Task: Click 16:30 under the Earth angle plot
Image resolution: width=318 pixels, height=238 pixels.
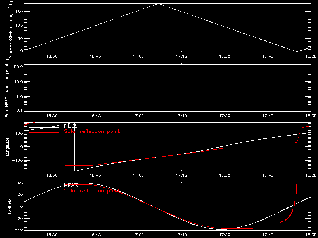Action: (x=52, y=56)
